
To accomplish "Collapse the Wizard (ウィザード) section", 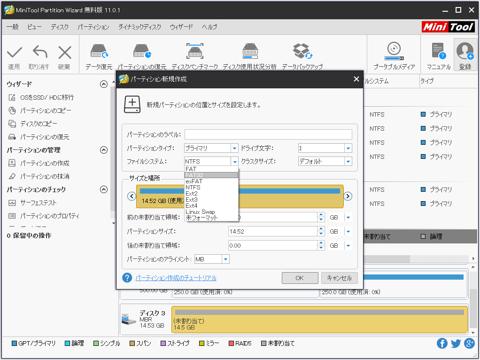I will pyautogui.click(x=104, y=84).
